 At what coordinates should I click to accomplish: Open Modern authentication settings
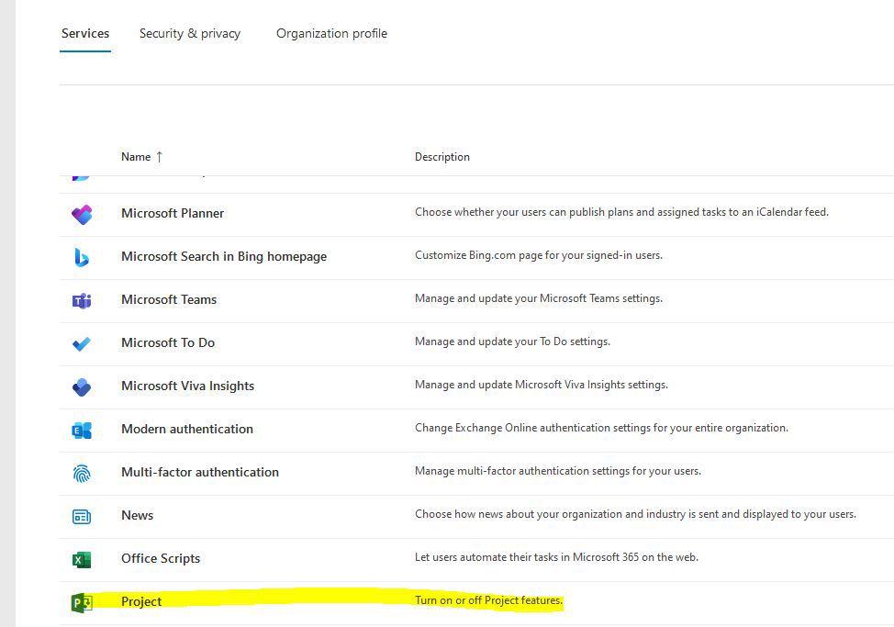[187, 429]
